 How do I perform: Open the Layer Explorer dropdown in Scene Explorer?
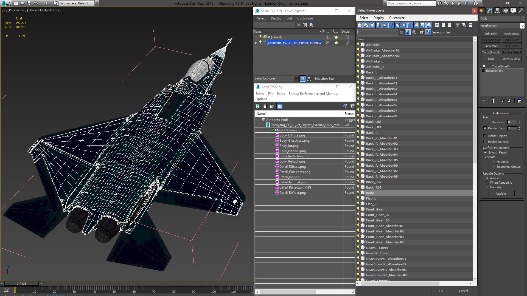tap(296, 79)
